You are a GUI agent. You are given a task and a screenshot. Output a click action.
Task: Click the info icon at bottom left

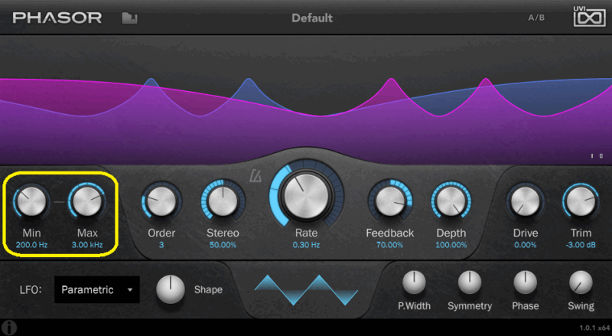coord(9,328)
